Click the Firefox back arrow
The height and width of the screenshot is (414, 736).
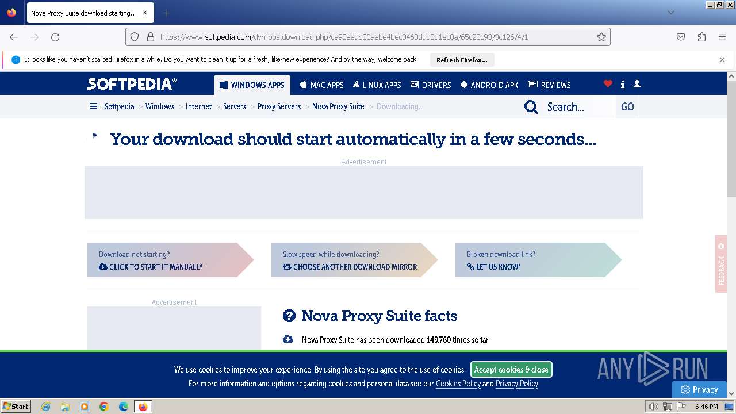[x=14, y=37]
